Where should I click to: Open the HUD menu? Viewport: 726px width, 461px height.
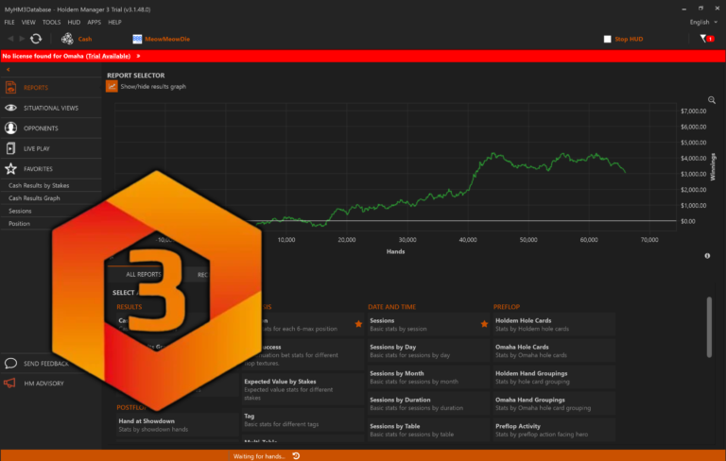click(74, 23)
